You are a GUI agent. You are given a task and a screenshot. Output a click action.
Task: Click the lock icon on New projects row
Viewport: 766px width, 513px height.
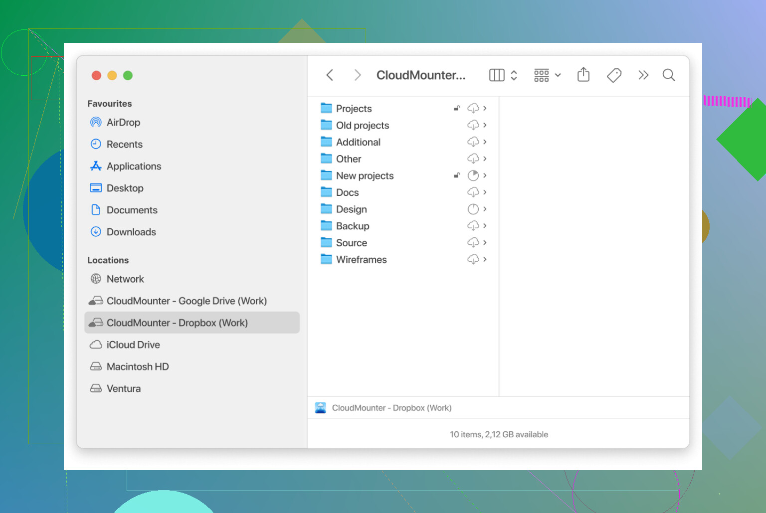click(457, 175)
